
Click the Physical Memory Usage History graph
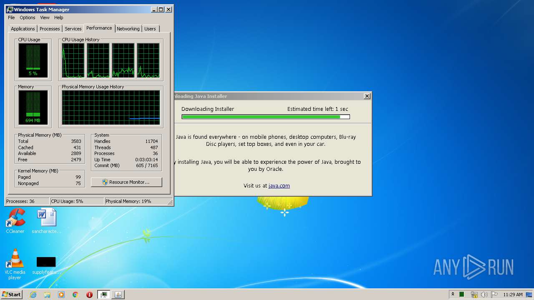[x=111, y=107]
